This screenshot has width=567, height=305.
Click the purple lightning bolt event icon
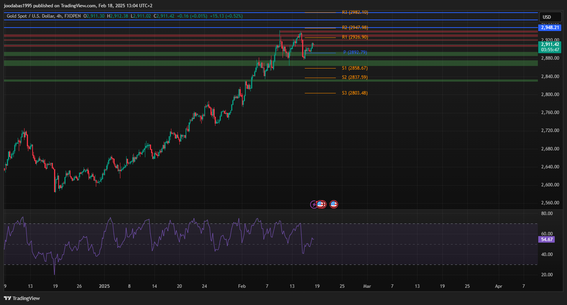[x=314, y=204]
